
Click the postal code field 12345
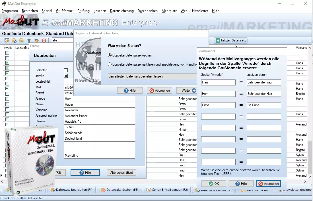pyautogui.click(x=99, y=127)
